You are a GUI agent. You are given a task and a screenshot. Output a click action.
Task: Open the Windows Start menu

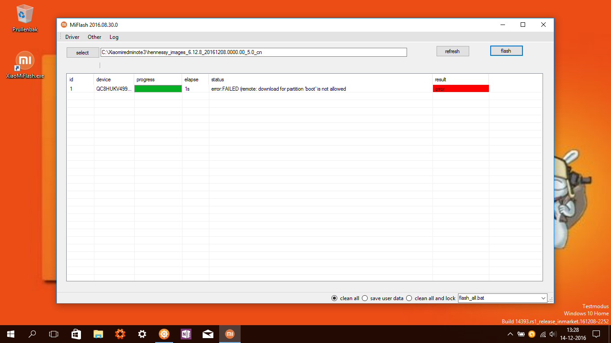tap(11, 334)
